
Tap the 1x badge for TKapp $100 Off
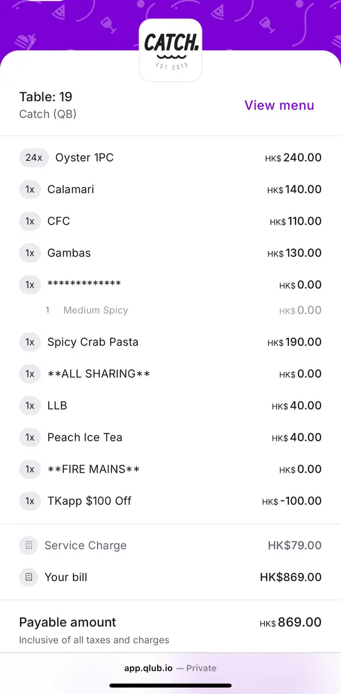point(30,501)
